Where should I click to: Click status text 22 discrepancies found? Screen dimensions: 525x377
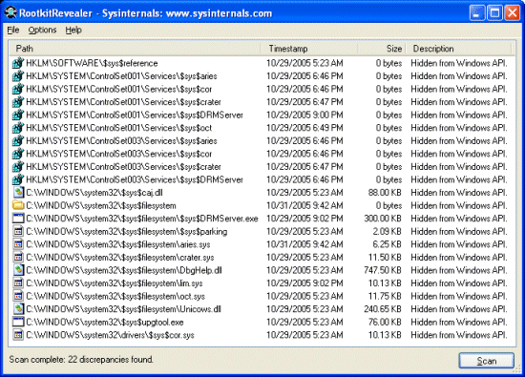click(x=111, y=360)
